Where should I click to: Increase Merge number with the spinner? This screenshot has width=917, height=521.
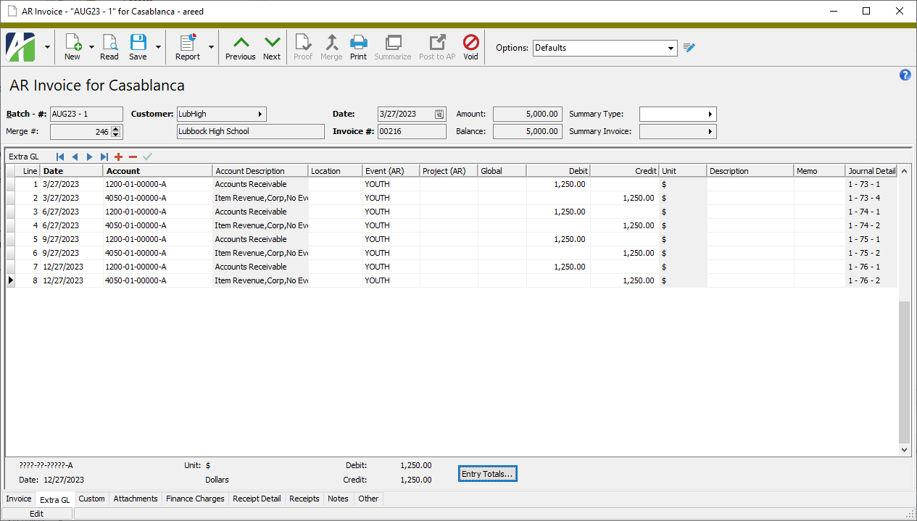click(x=117, y=129)
